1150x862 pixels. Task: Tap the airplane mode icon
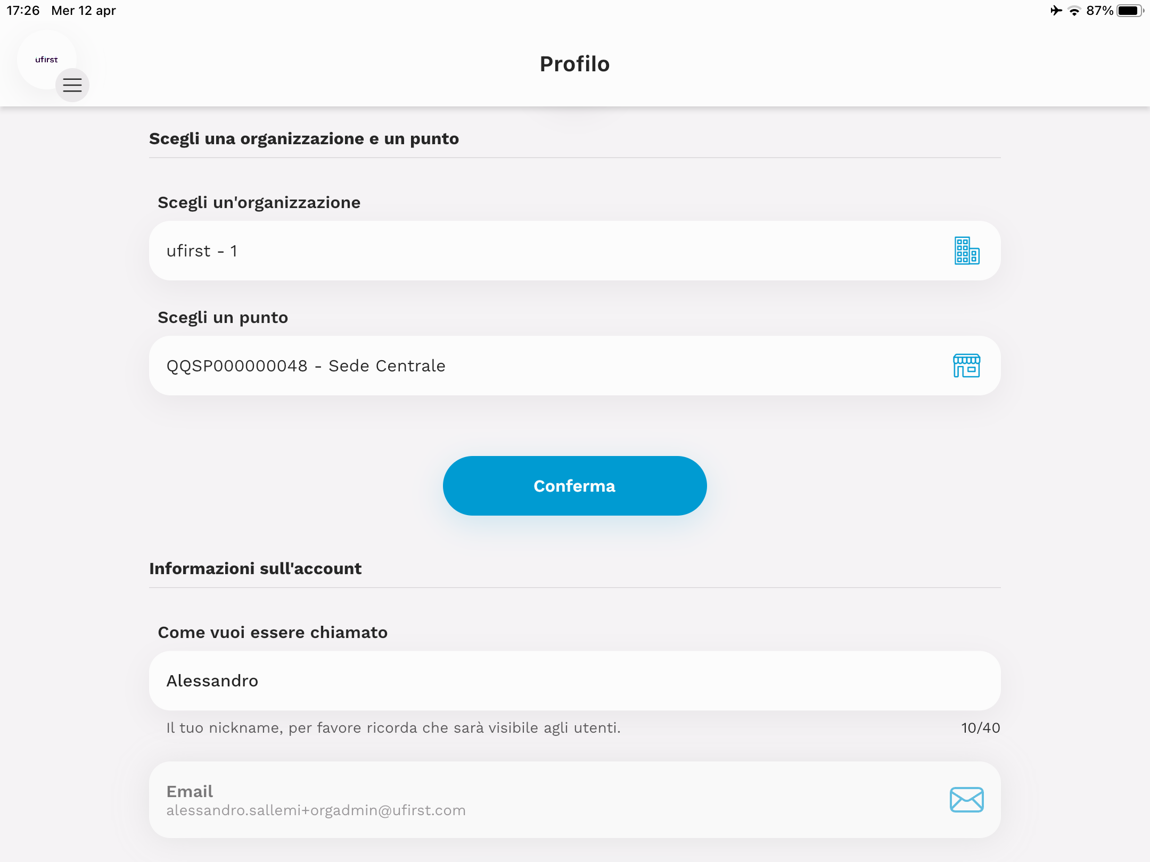(x=1056, y=11)
